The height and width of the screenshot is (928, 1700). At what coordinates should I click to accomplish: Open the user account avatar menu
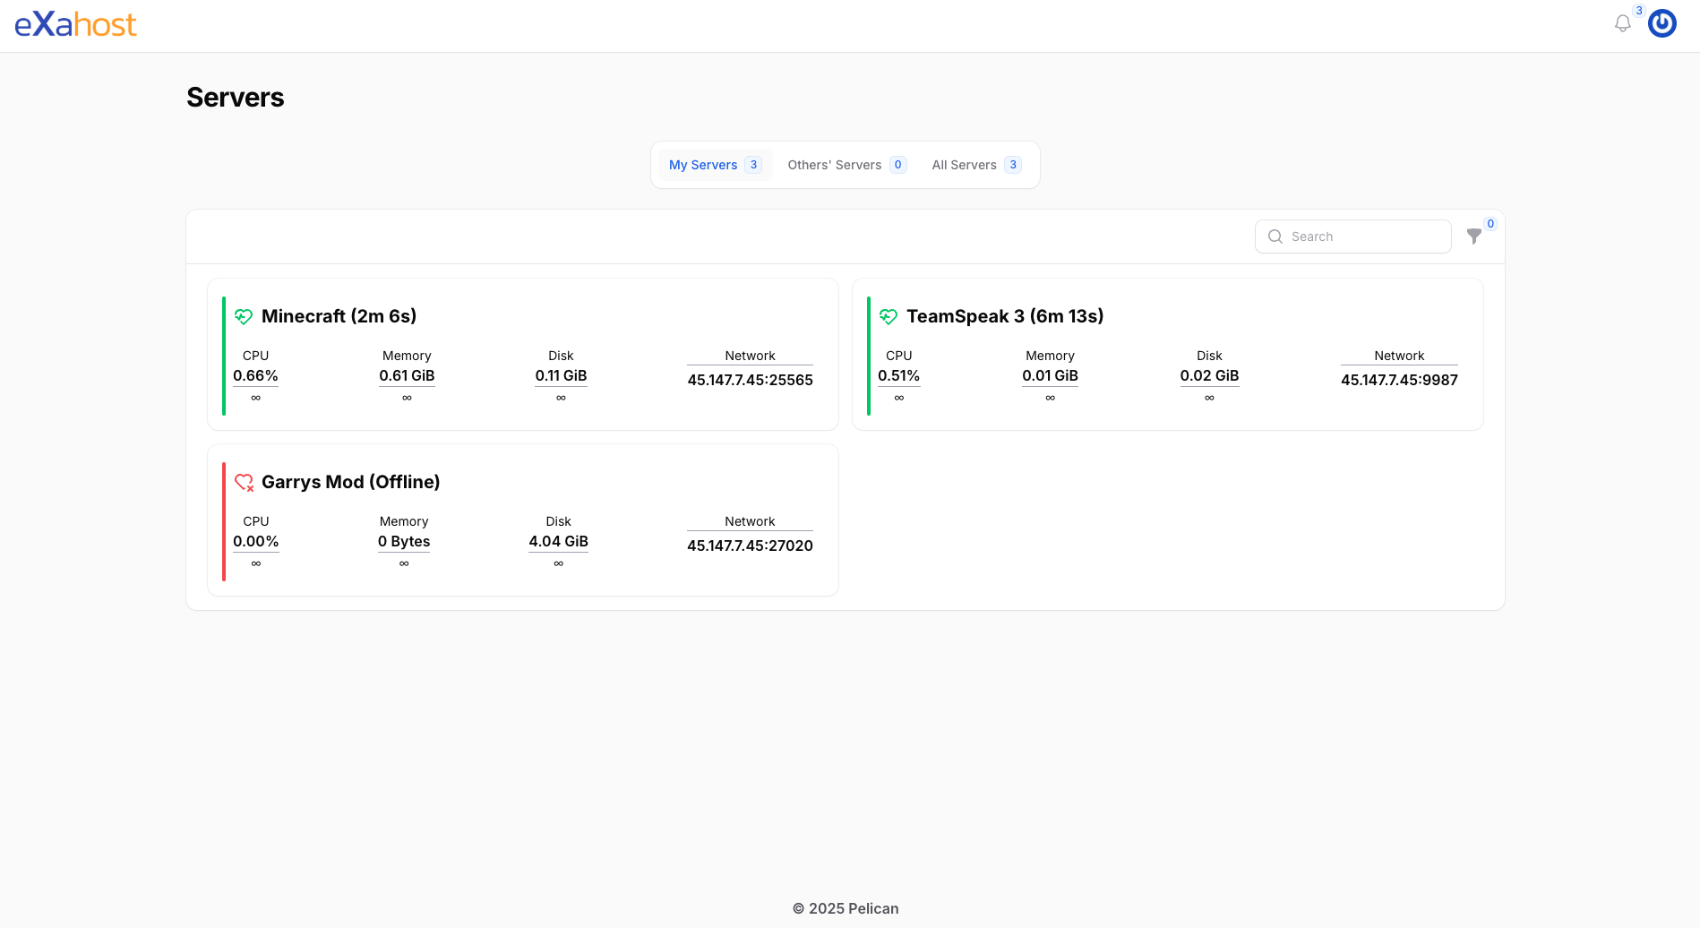tap(1661, 24)
